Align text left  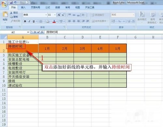[x=70, y=21]
